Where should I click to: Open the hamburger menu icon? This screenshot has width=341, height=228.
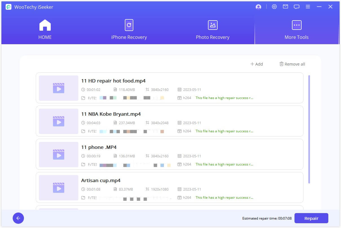point(308,7)
